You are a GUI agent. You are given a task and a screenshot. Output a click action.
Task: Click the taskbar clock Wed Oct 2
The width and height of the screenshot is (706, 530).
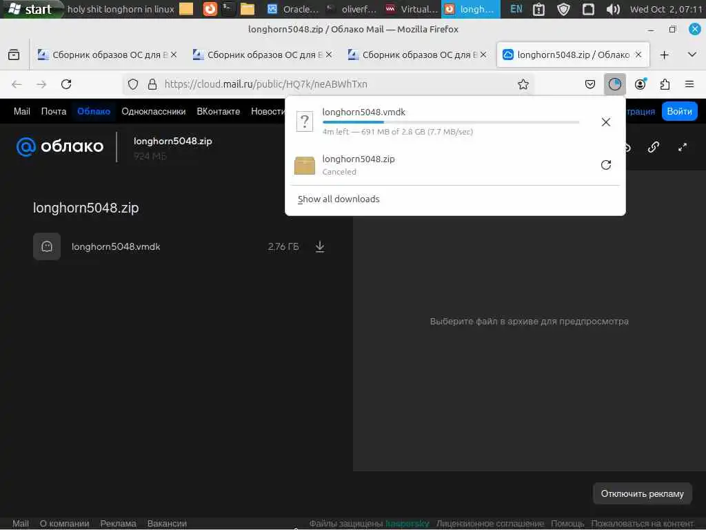click(x=667, y=9)
